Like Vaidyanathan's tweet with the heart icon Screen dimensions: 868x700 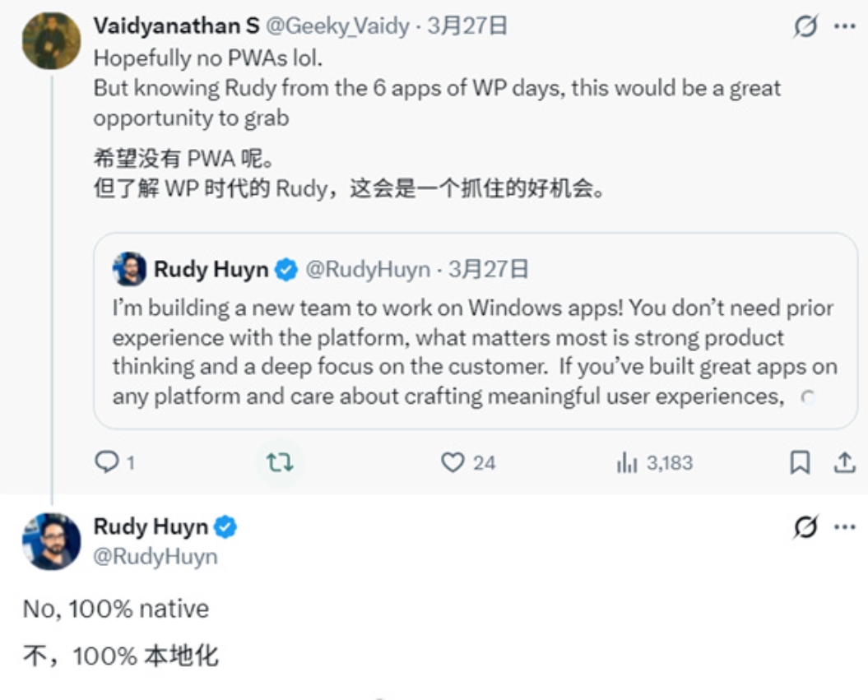453,463
